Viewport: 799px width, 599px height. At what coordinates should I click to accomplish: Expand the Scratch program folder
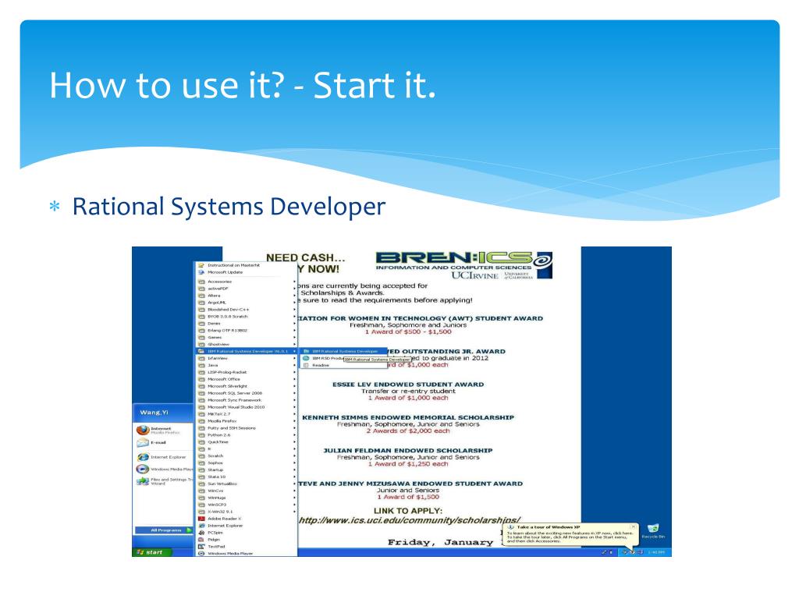246,456
